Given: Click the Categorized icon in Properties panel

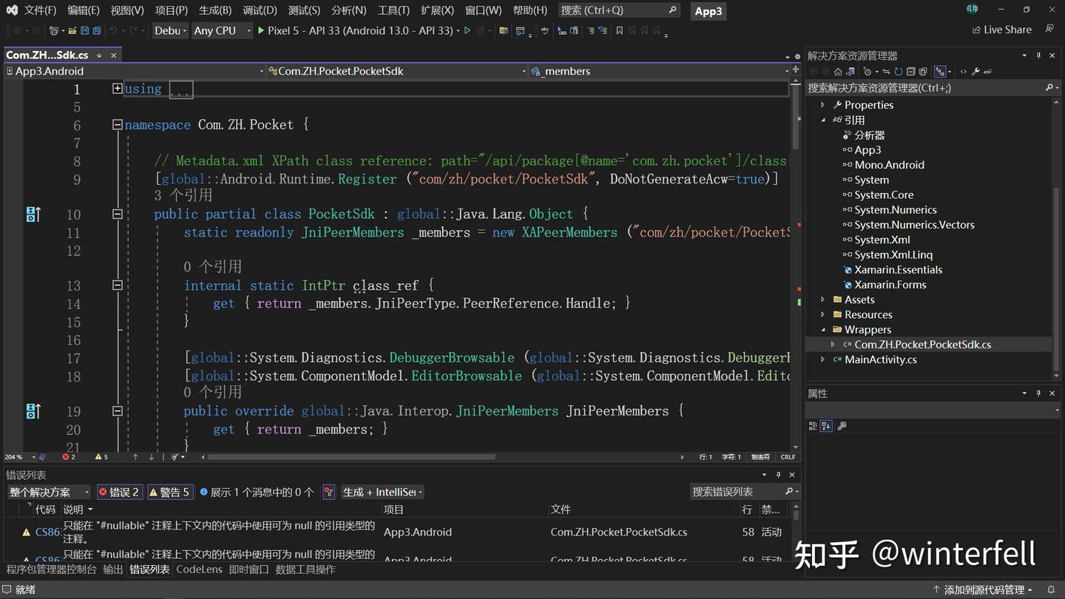Looking at the screenshot, I should click(813, 426).
